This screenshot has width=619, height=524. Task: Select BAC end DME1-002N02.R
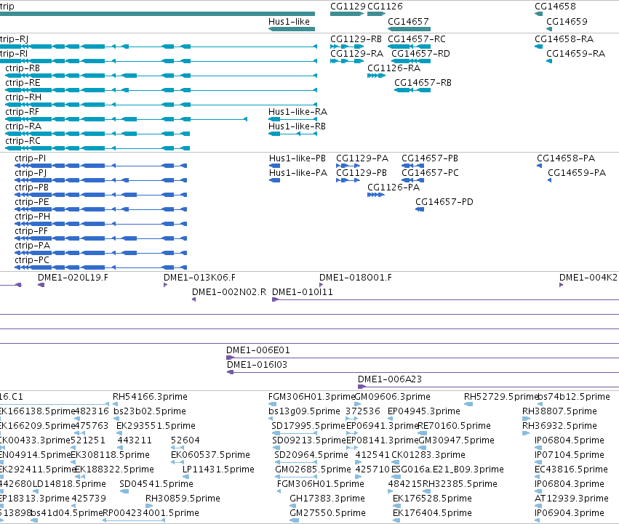[229, 292]
